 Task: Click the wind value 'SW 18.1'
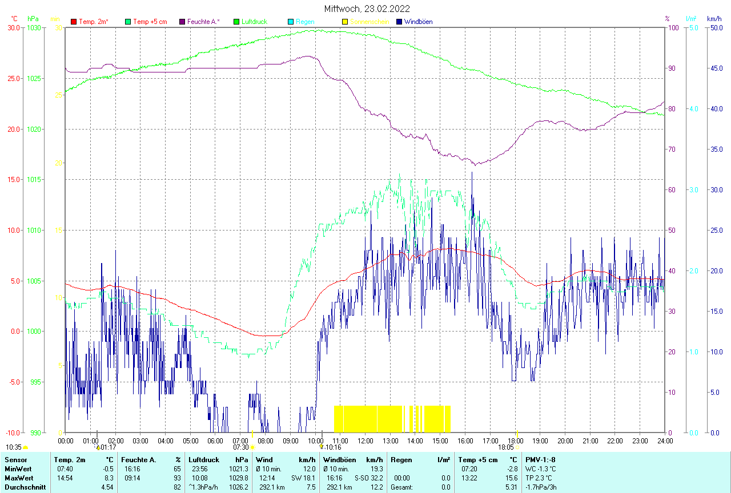tap(304, 478)
